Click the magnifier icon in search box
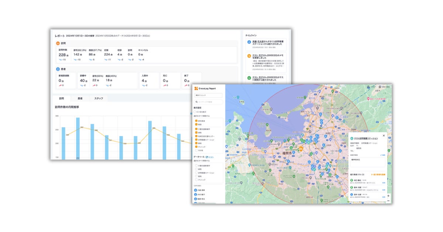This screenshot has height=232, width=443. pyautogui.click(x=196, y=102)
